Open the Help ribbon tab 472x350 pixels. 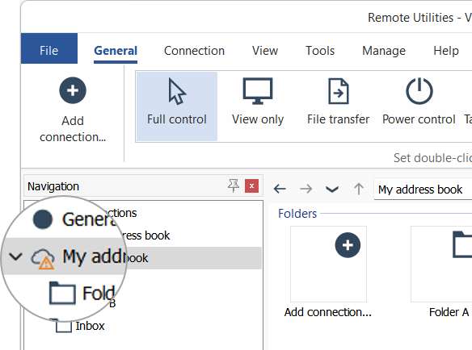[446, 51]
